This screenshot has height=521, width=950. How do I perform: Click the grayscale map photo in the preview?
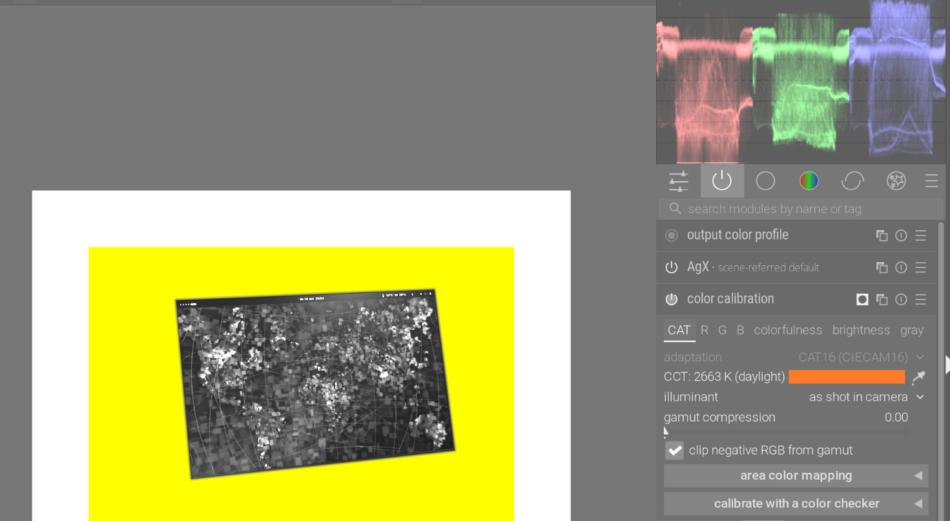[315, 384]
